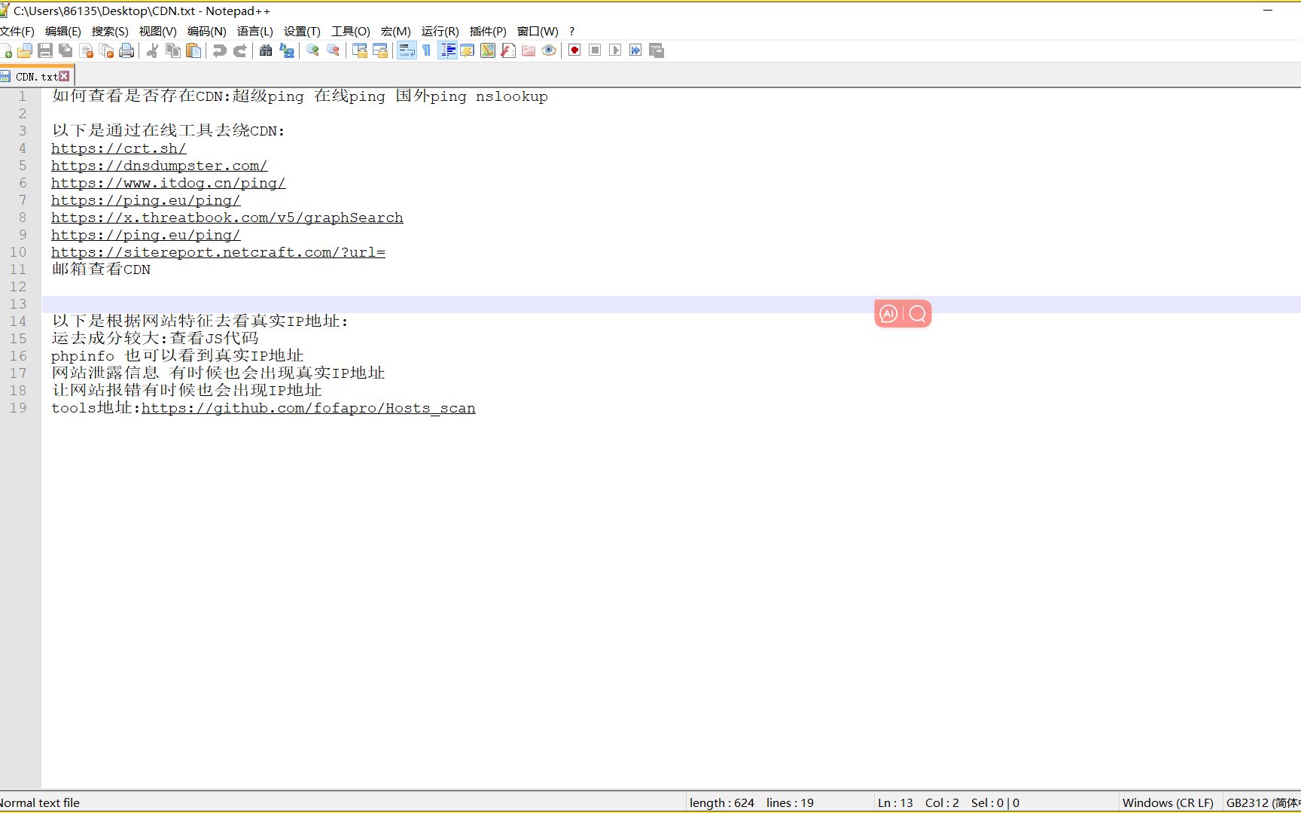This screenshot has width=1301, height=813.
Task: Click the Paste clipboard icon
Action: tap(193, 50)
